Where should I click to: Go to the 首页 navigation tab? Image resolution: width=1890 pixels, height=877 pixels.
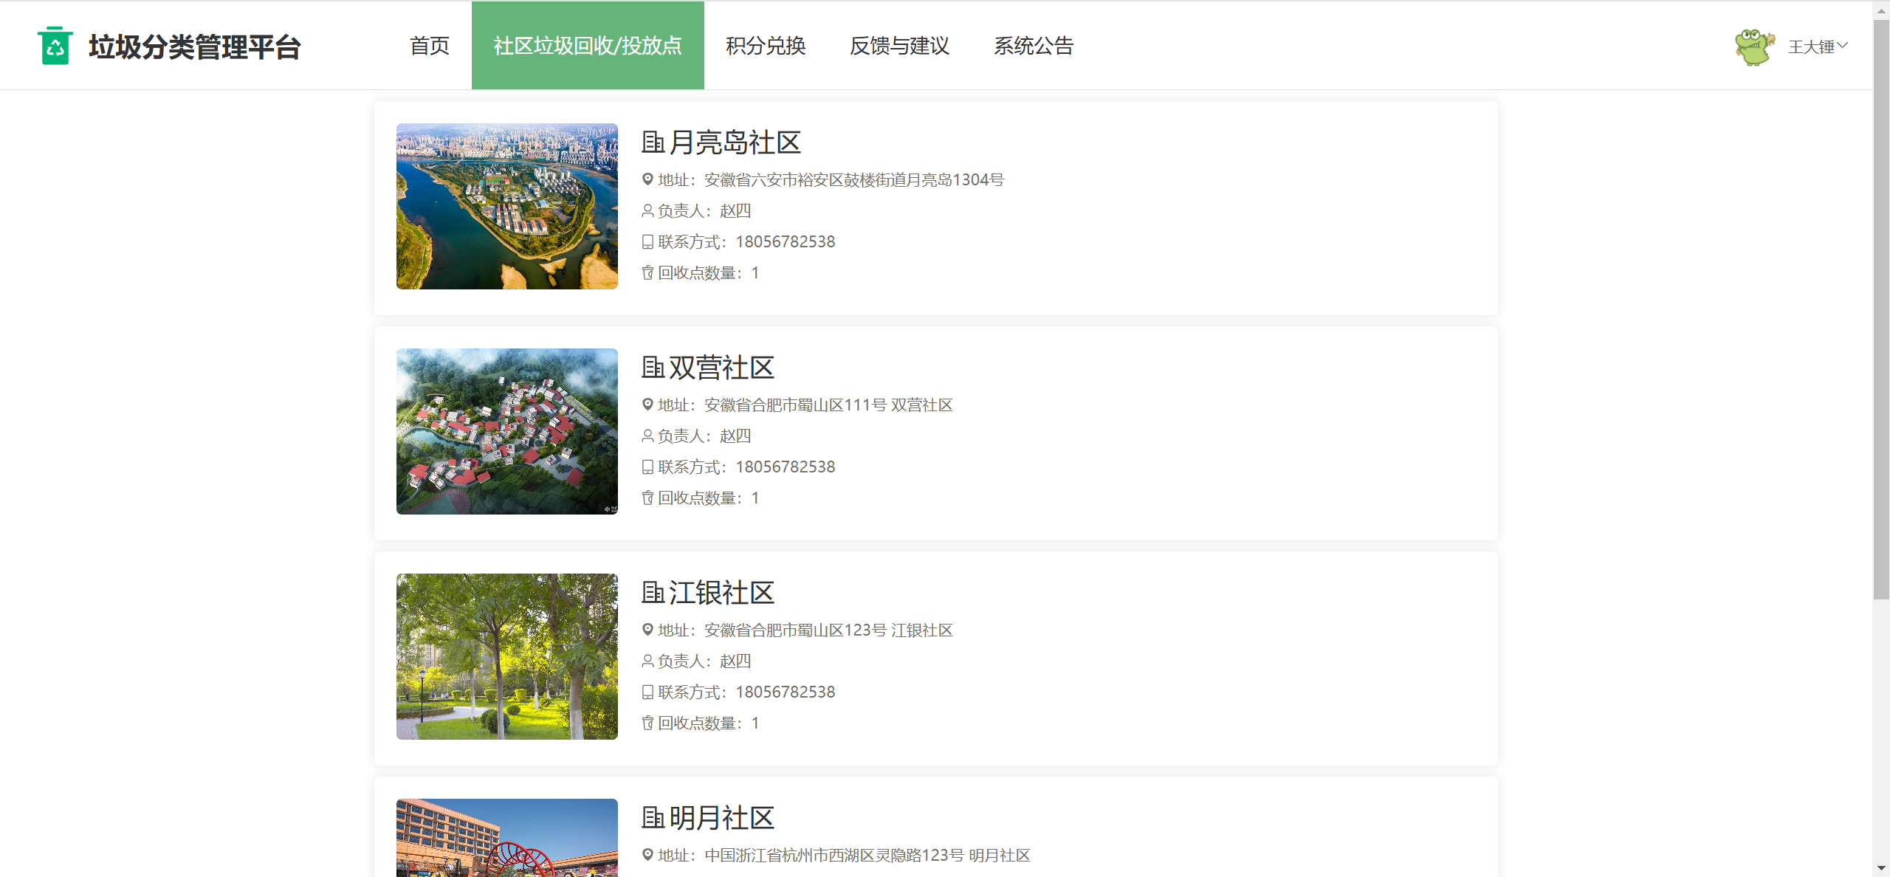tap(429, 46)
